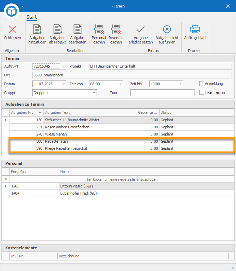This screenshot has width=236, height=271.
Task: Click task number 150 cell
Action: (x=27, y=120)
